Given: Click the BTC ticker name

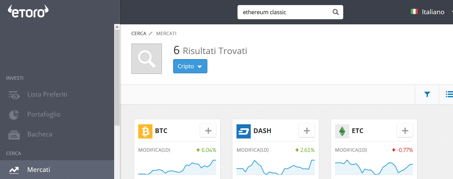Looking at the screenshot, I should coord(161,131).
